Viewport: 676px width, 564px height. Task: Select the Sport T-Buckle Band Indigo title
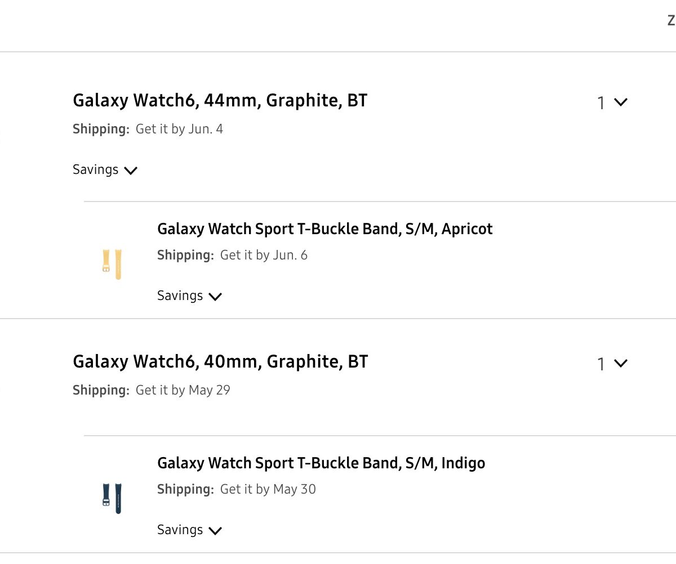coord(321,463)
